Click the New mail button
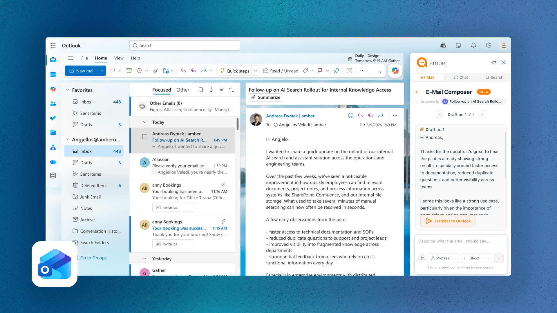 click(x=82, y=71)
